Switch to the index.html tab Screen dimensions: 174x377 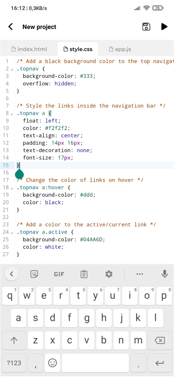(29, 49)
